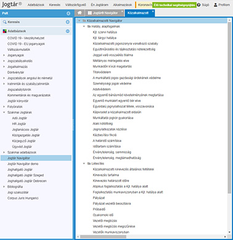
Task: Click the horizontal scrollbar thumb
Action: [103, 236]
